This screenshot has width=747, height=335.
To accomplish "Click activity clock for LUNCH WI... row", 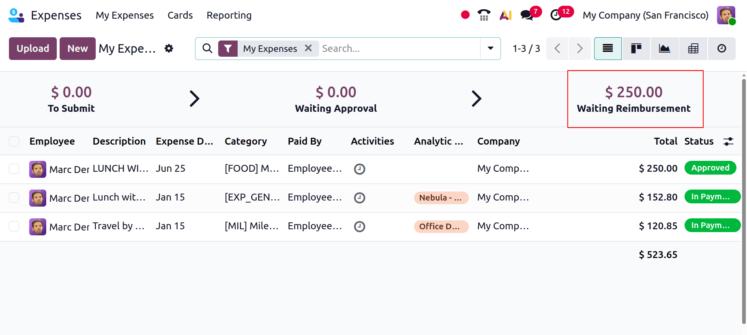I will click(x=360, y=169).
